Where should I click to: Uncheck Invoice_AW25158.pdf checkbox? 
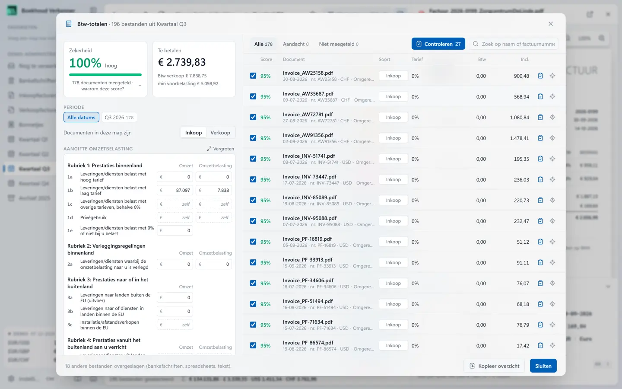tap(253, 76)
